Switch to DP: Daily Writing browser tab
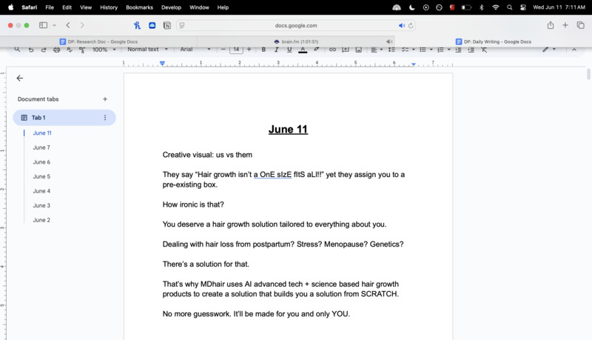Viewport: 592px width, 340px height. [493, 41]
